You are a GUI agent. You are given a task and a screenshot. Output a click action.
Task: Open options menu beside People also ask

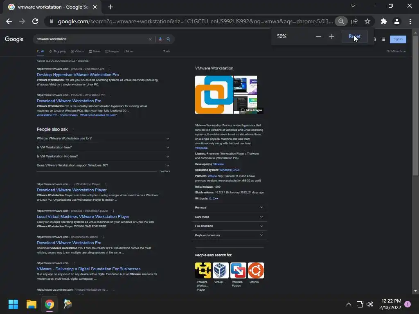tap(73, 129)
